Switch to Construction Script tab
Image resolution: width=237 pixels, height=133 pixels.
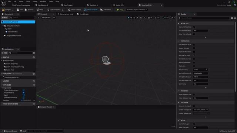click(65, 14)
